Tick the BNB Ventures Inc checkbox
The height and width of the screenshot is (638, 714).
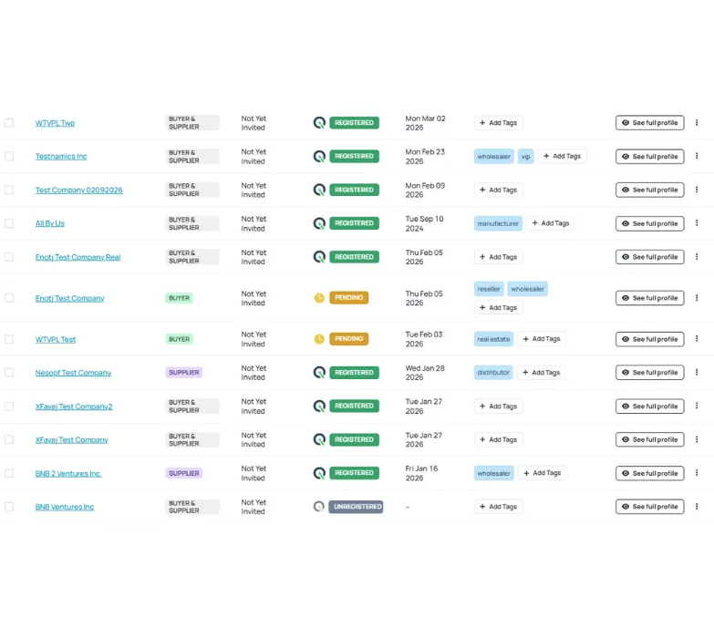pos(9,507)
